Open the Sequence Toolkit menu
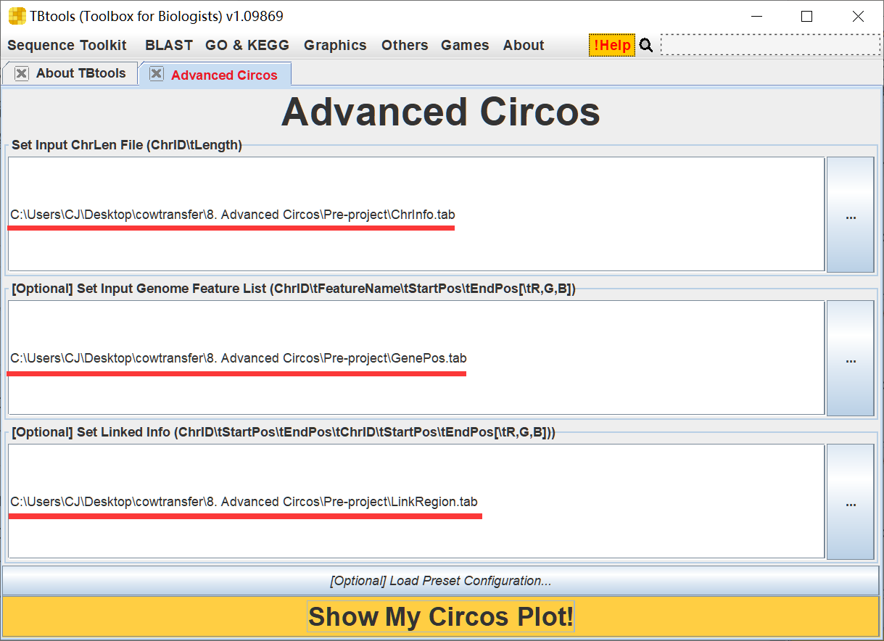 pyautogui.click(x=67, y=45)
